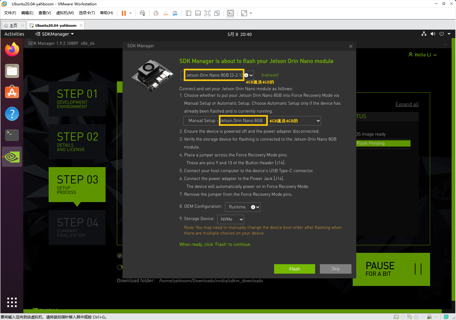
Task: Click the network status icon in Ubuntu panel
Action: (424, 34)
